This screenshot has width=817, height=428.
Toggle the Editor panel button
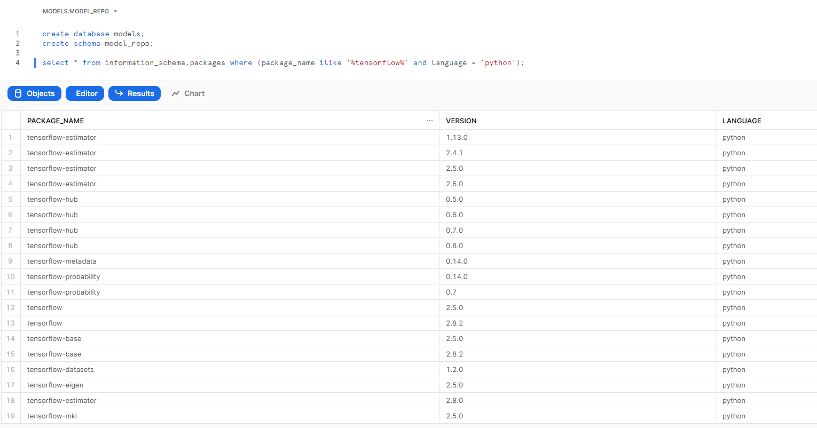85,93
